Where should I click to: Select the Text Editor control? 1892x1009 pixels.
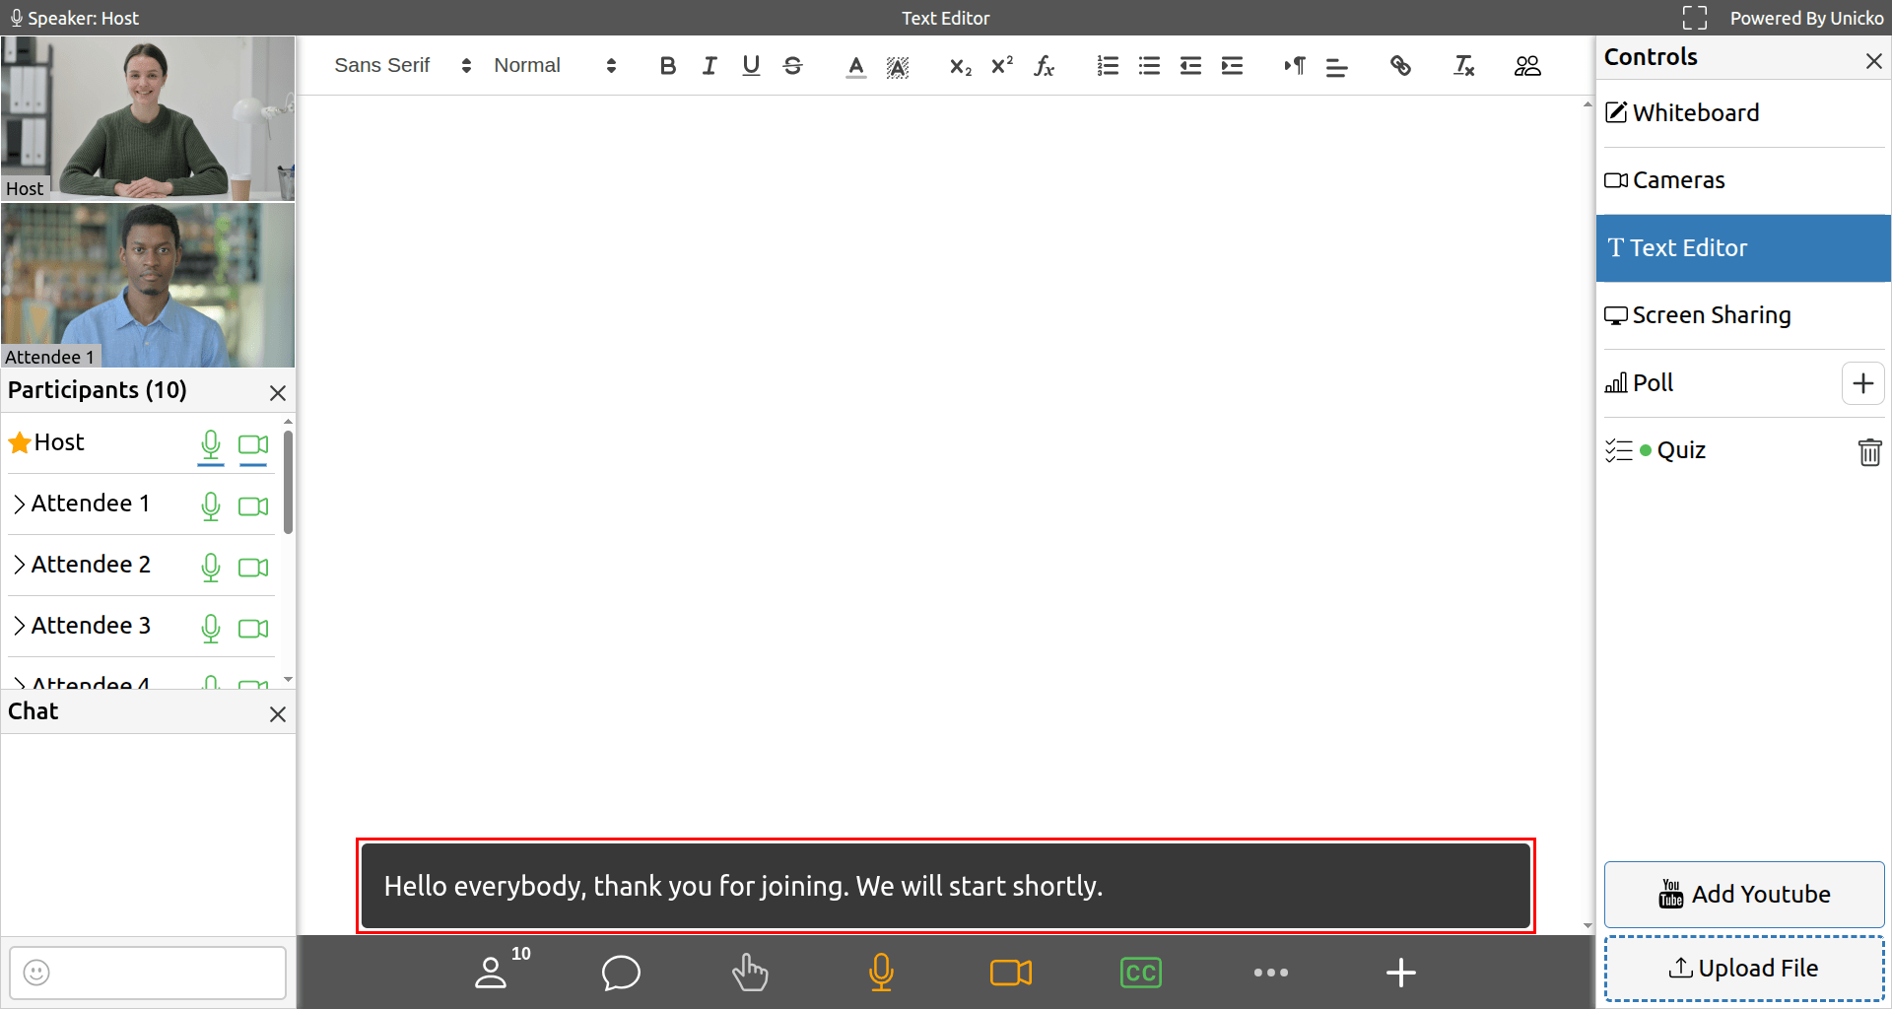(1743, 248)
